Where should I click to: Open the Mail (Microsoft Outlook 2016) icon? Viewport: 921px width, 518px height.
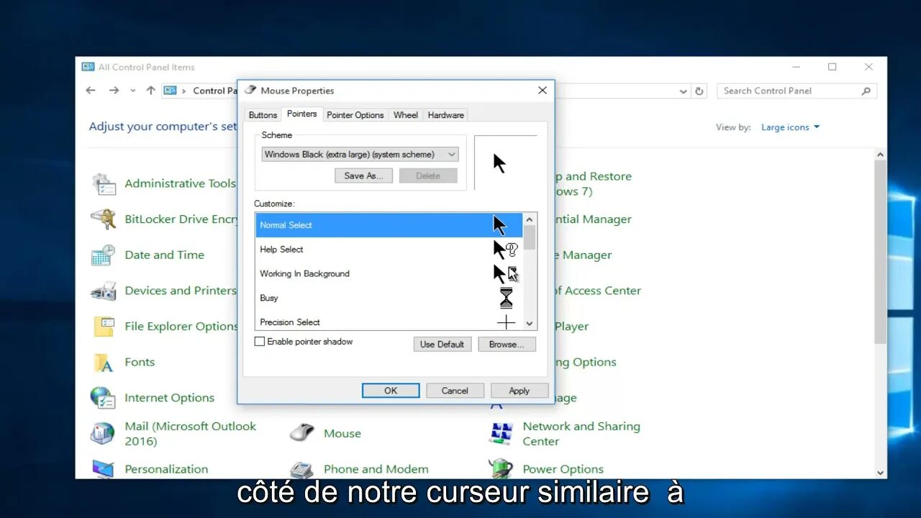click(104, 433)
